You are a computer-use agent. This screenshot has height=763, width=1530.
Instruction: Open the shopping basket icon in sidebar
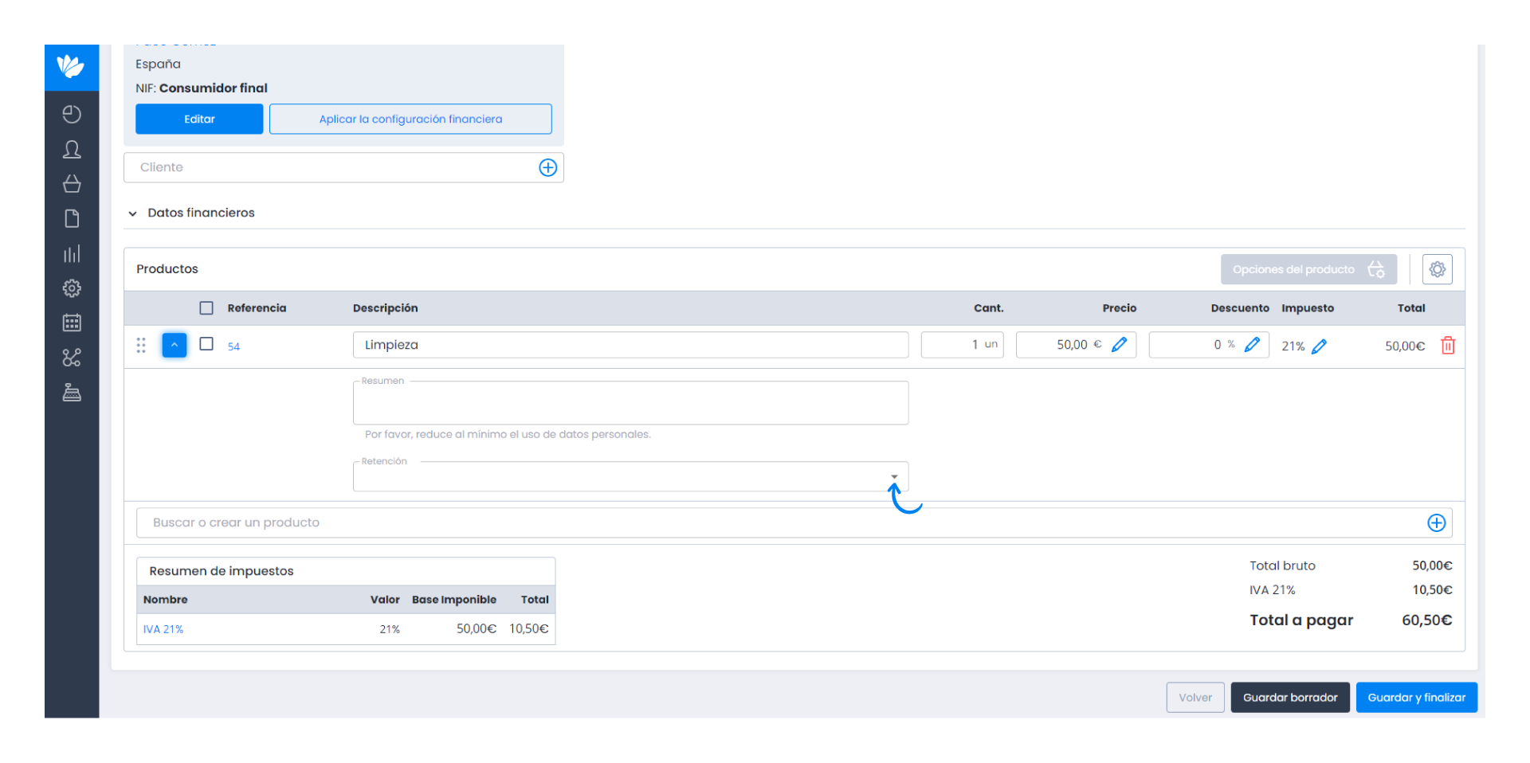(72, 184)
